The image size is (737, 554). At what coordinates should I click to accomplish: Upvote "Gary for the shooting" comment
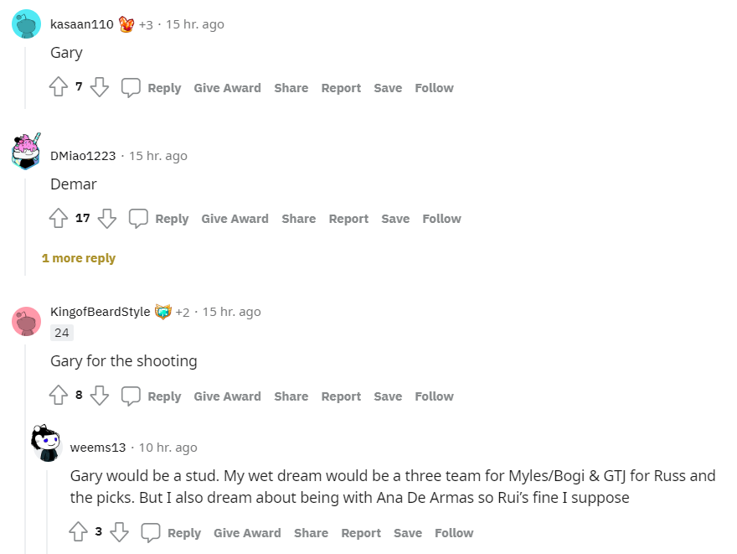coord(58,396)
